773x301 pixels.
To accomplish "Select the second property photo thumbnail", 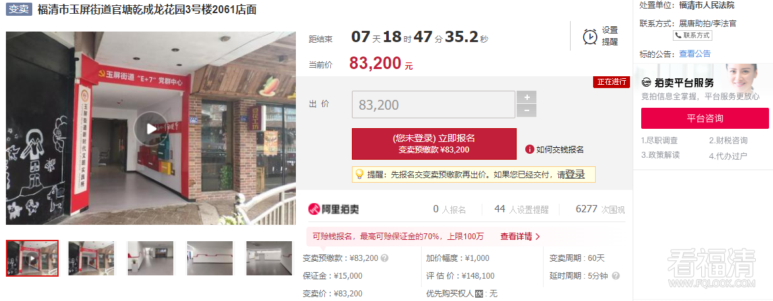I will pos(91,258).
